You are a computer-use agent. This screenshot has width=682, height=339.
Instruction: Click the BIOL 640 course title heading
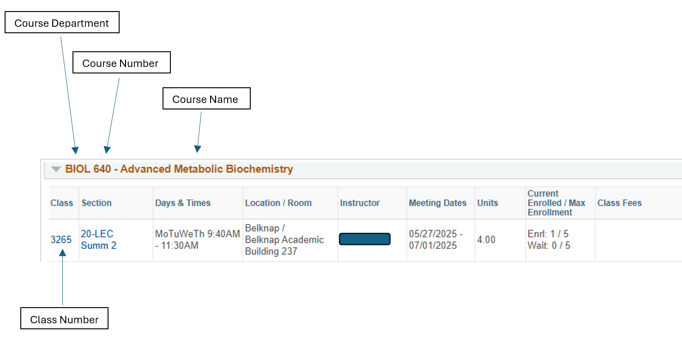pyautogui.click(x=179, y=169)
